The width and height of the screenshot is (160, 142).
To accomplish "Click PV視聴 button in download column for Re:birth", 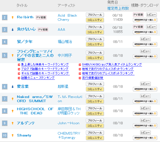I will 138,15.
